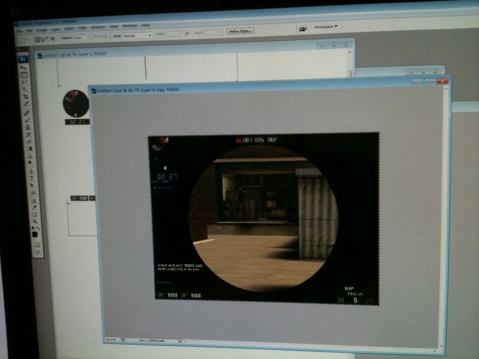
Task: Click the Ps logo atop the toolbox
Action: point(23,59)
